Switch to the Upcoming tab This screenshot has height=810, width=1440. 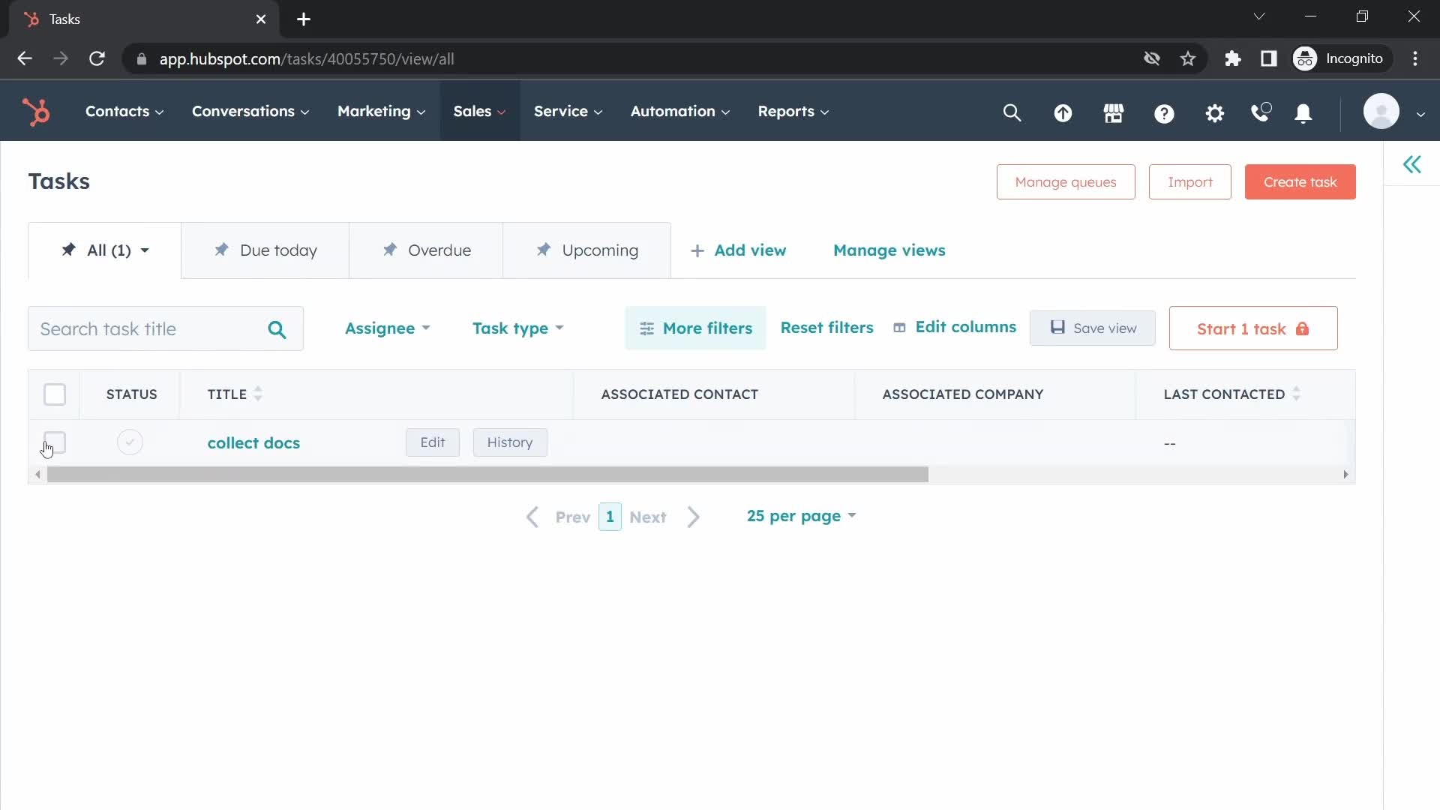tap(586, 250)
